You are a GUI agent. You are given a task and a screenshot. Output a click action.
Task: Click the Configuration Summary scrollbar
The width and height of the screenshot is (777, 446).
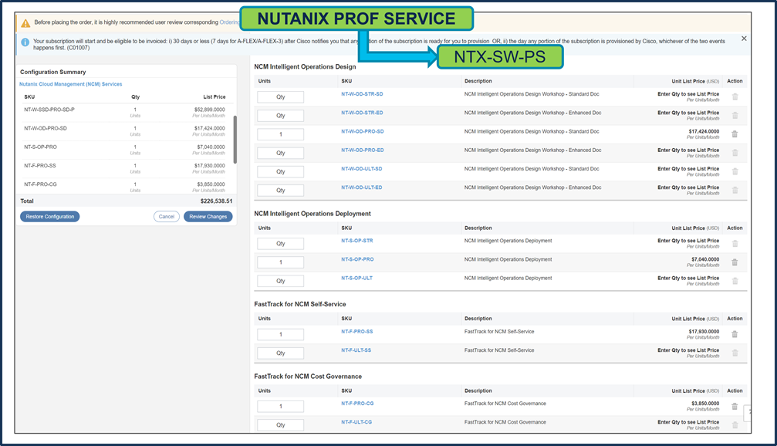click(x=235, y=140)
